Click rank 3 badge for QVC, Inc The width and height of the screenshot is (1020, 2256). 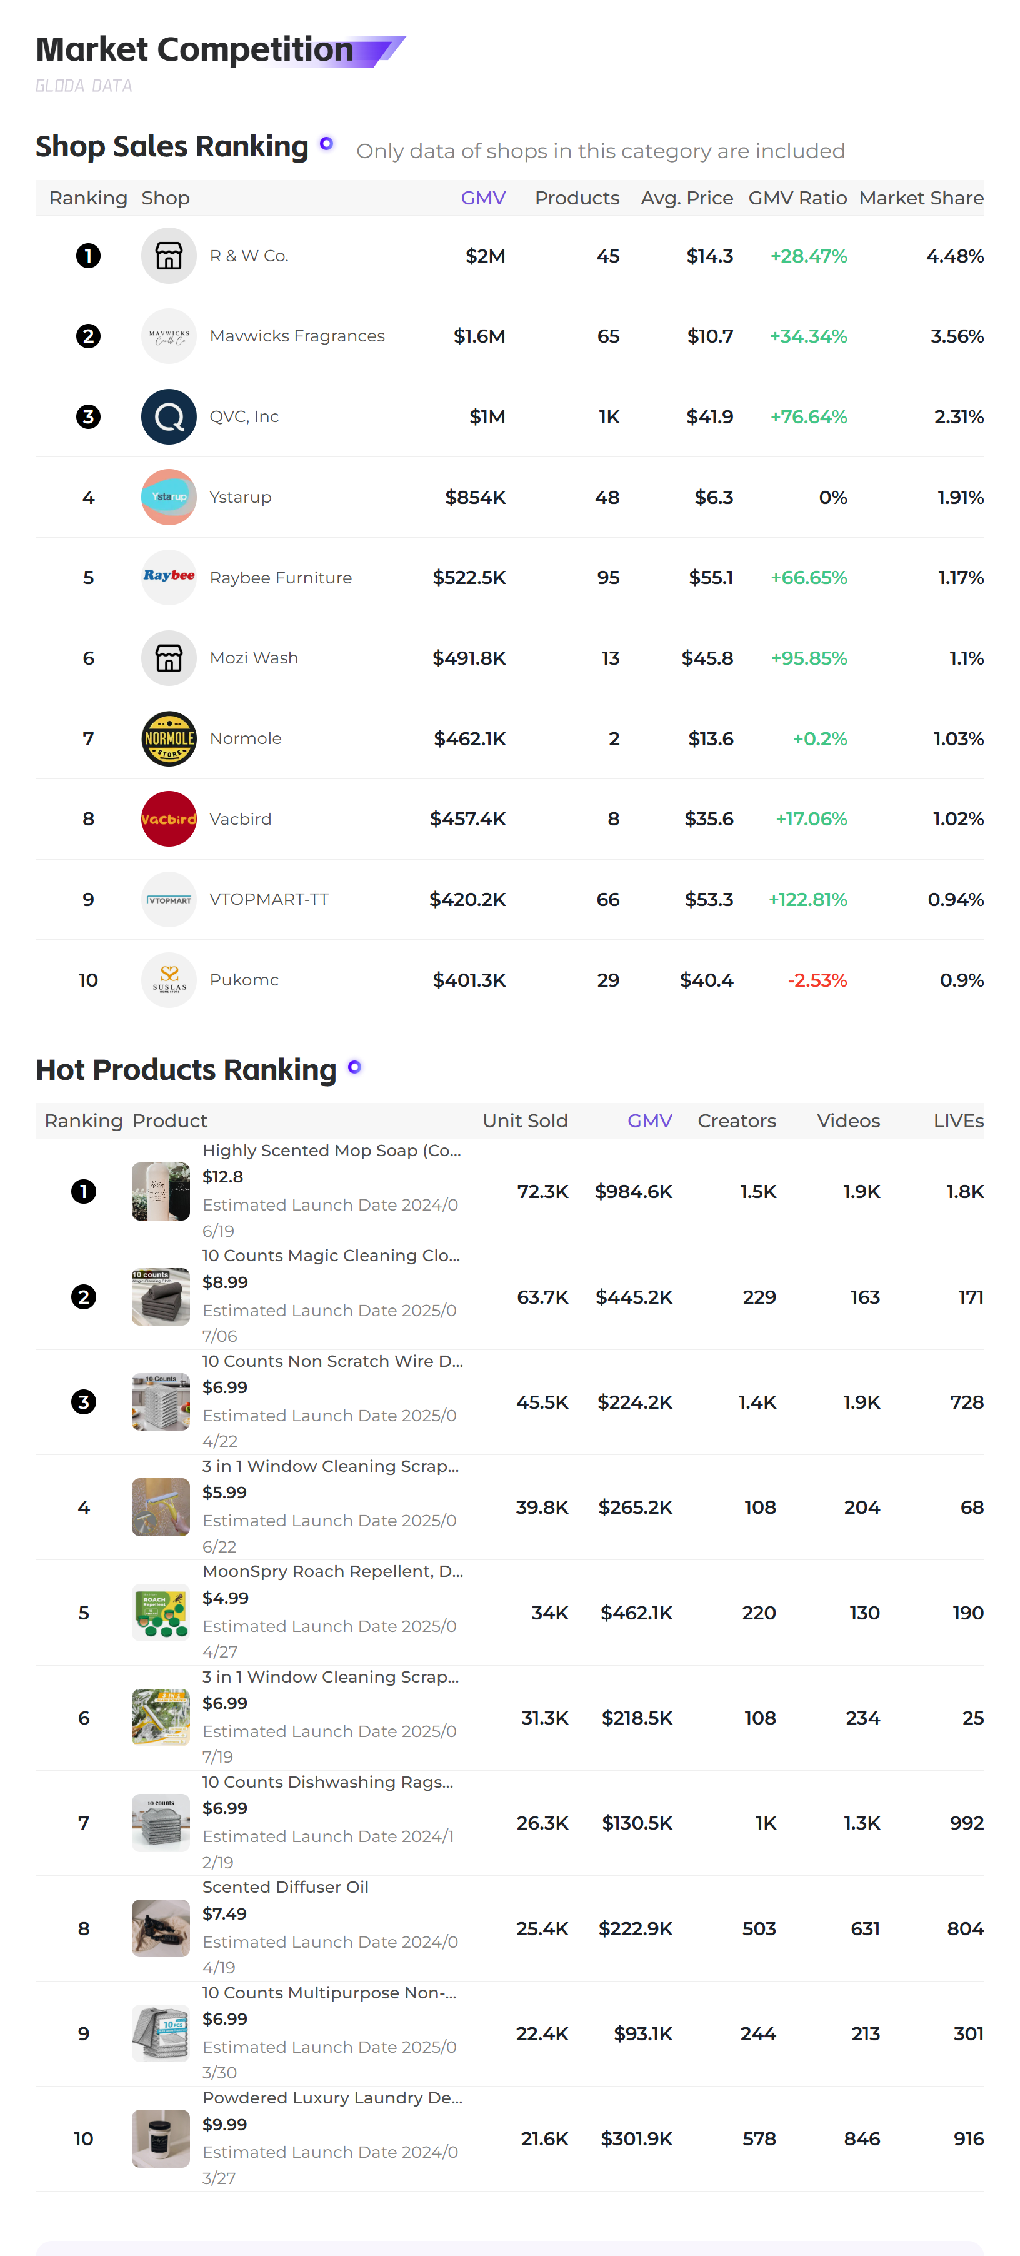click(x=88, y=417)
